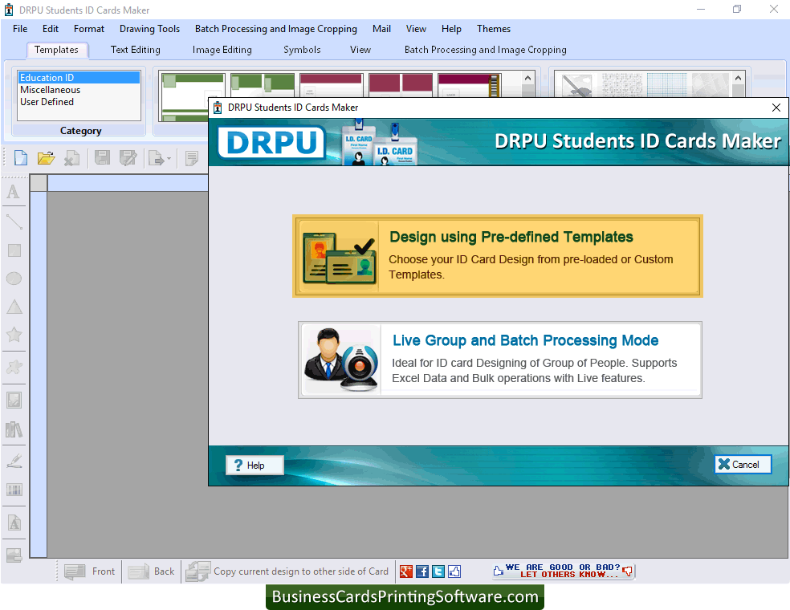
Task: Switch to the Text Editing tab
Action: 136,50
